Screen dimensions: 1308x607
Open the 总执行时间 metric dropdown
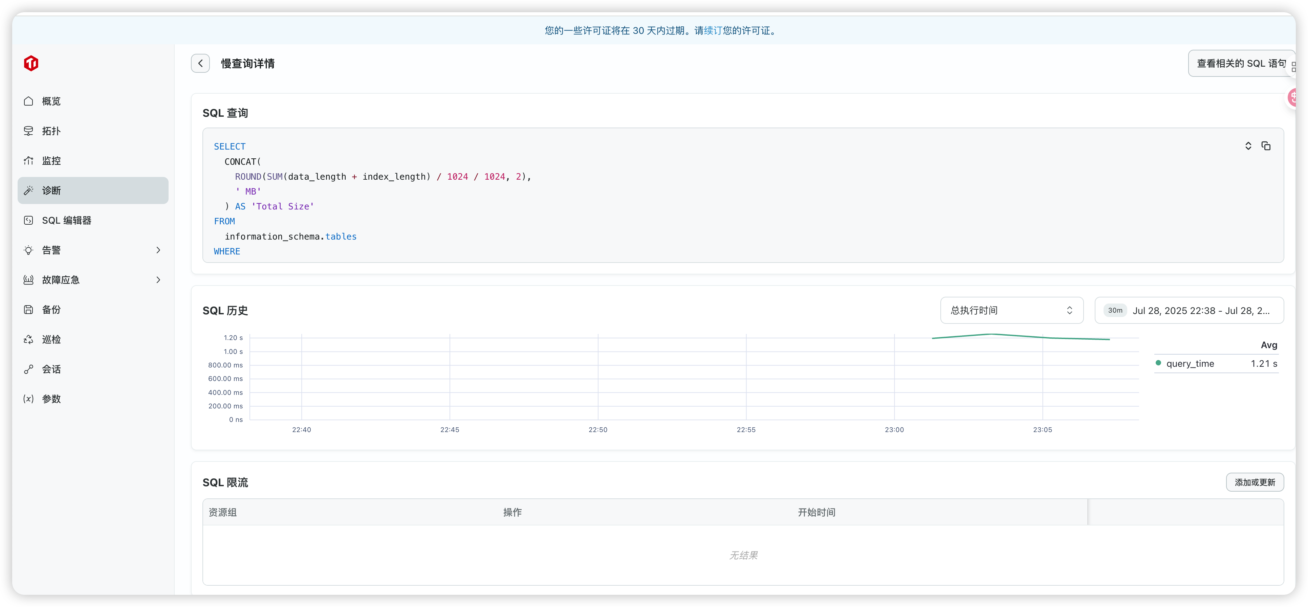click(x=1011, y=310)
